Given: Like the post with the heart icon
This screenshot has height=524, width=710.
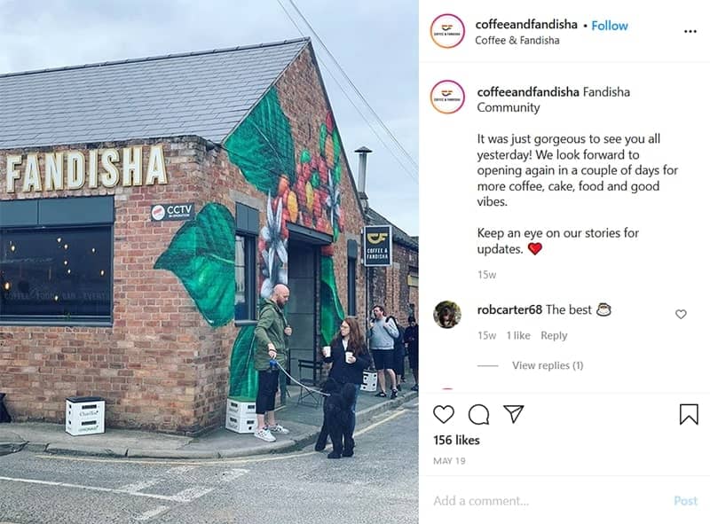Looking at the screenshot, I should pyautogui.click(x=443, y=414).
